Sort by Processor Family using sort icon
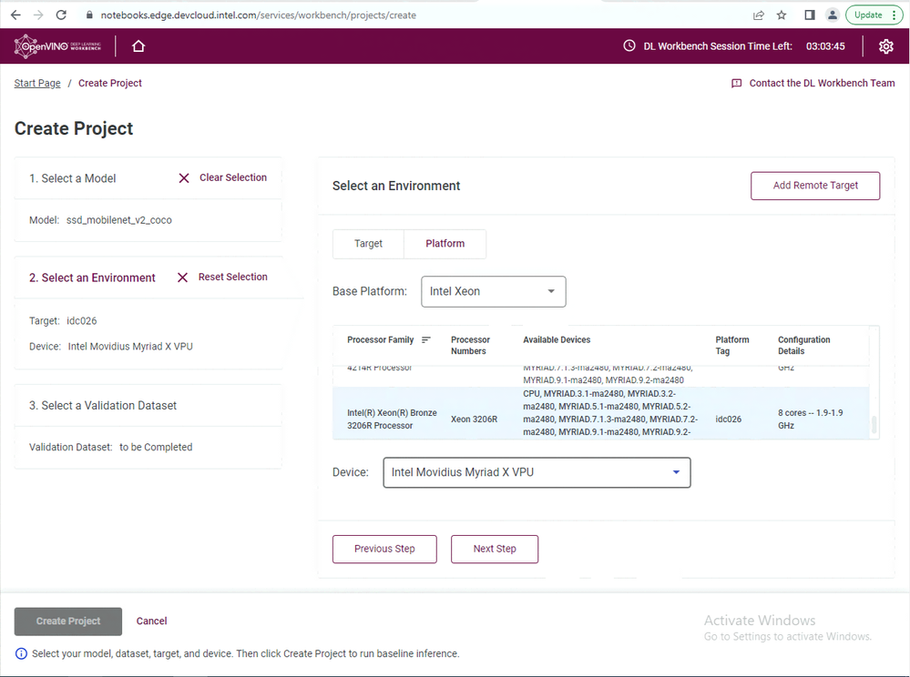Screen dimensions: 910x677 426,339
